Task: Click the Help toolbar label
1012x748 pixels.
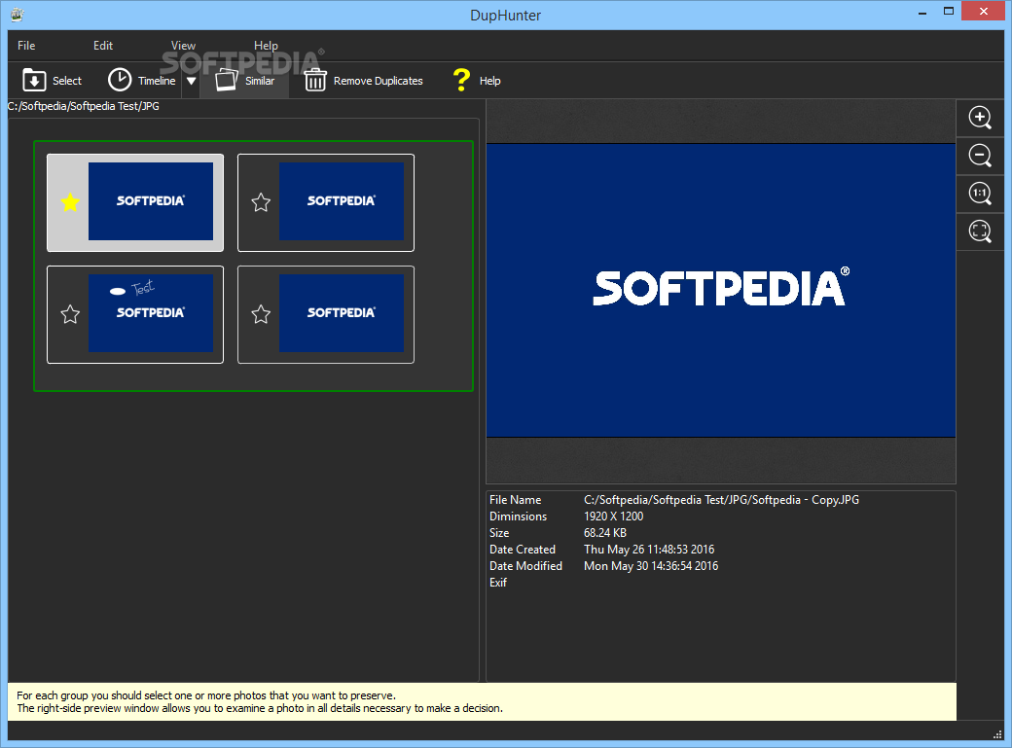Action: point(489,81)
